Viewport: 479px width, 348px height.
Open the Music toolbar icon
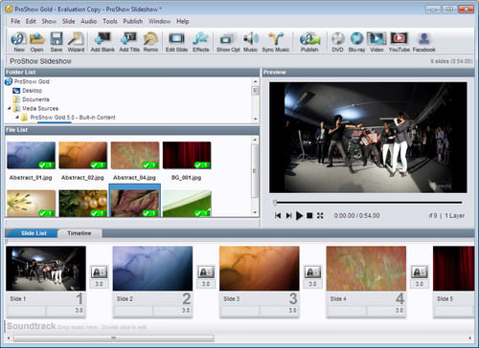250,42
